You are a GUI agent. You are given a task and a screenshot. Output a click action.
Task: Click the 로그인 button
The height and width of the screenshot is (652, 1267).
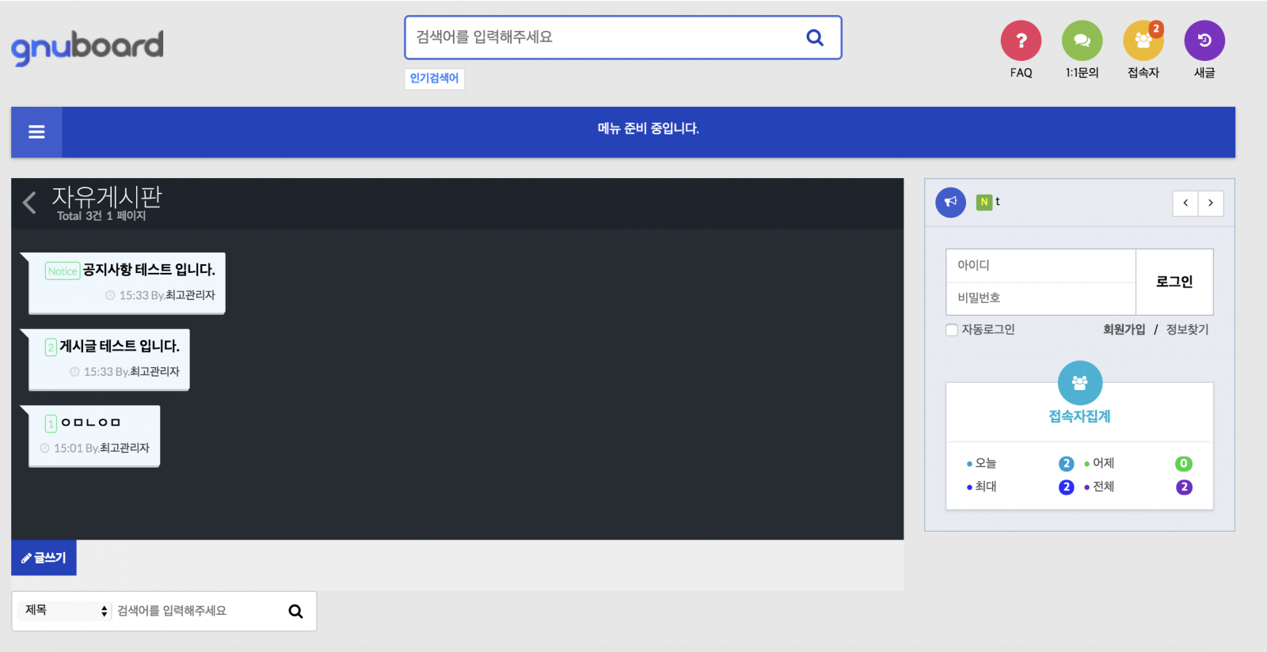[1174, 282]
